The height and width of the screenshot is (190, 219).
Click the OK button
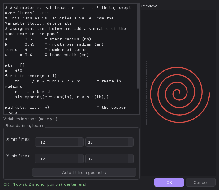pyautogui.click(x=169, y=182)
